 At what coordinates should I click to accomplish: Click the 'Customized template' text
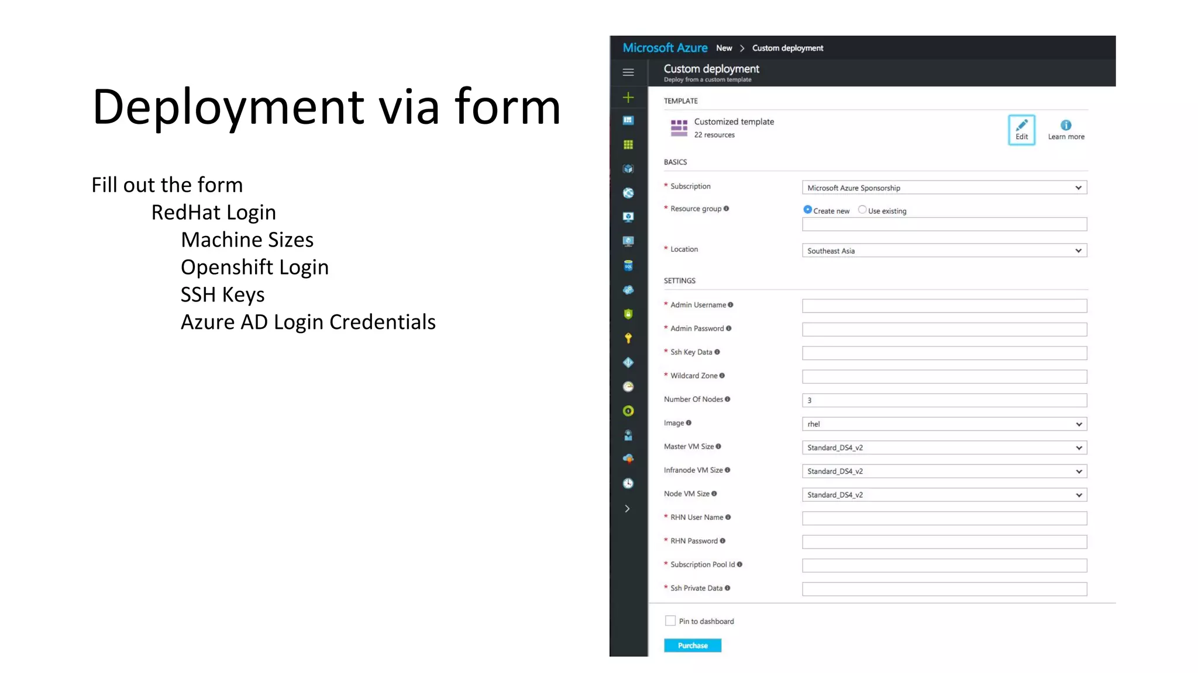(x=734, y=122)
